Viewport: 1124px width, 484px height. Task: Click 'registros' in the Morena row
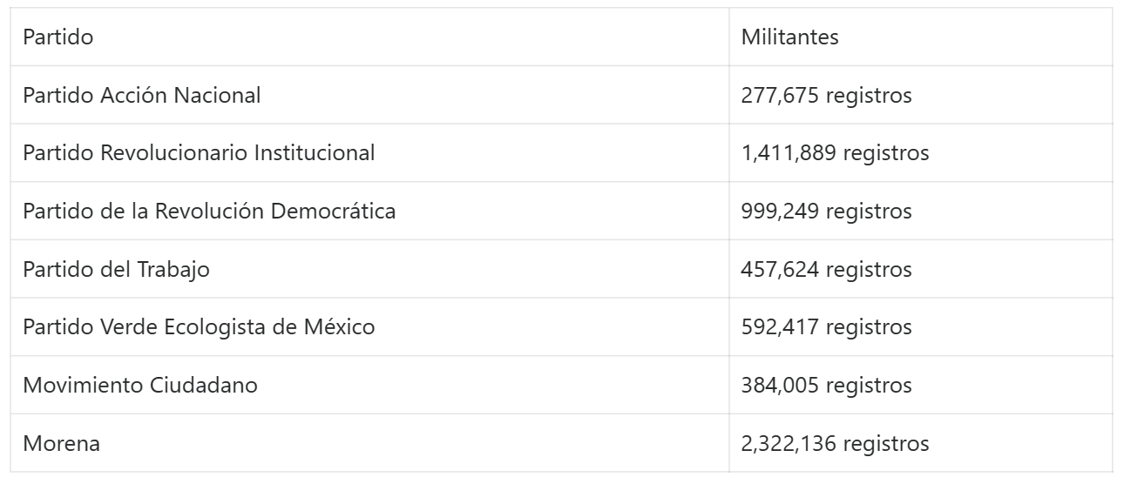886,443
